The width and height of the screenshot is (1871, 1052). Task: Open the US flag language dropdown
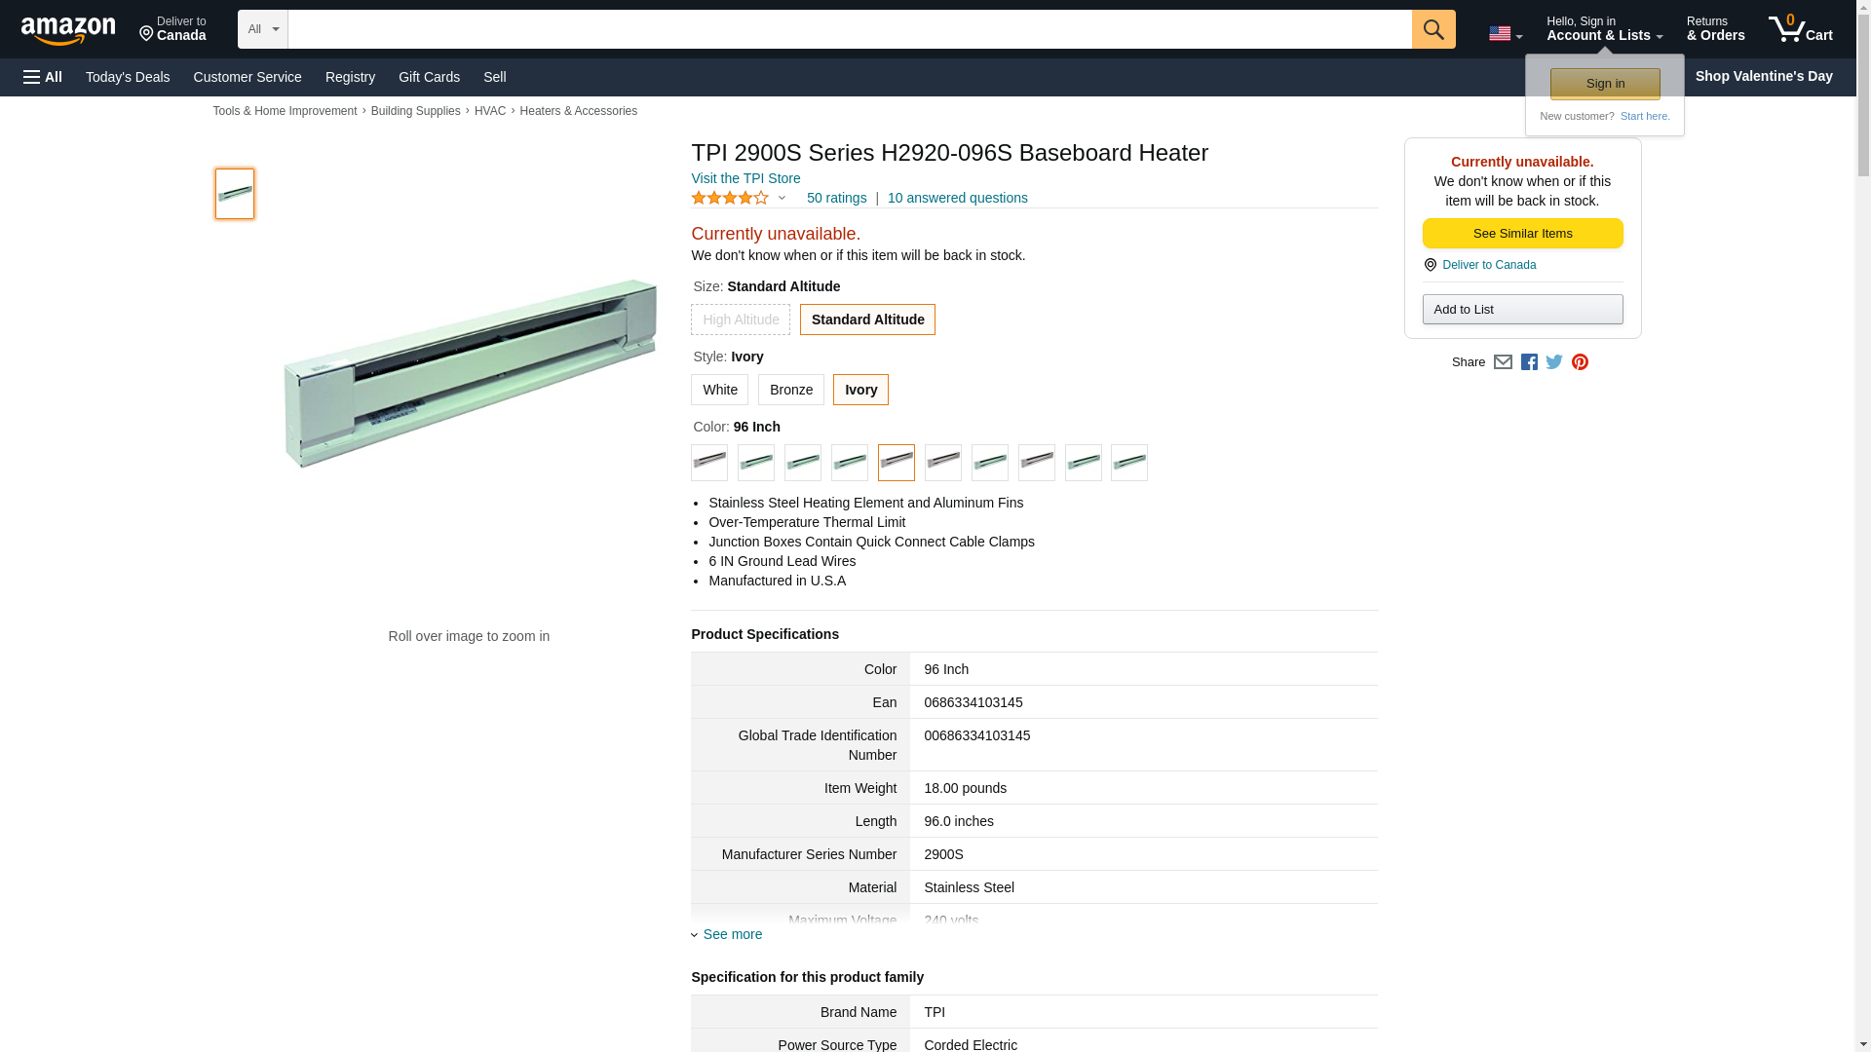point(1505,34)
